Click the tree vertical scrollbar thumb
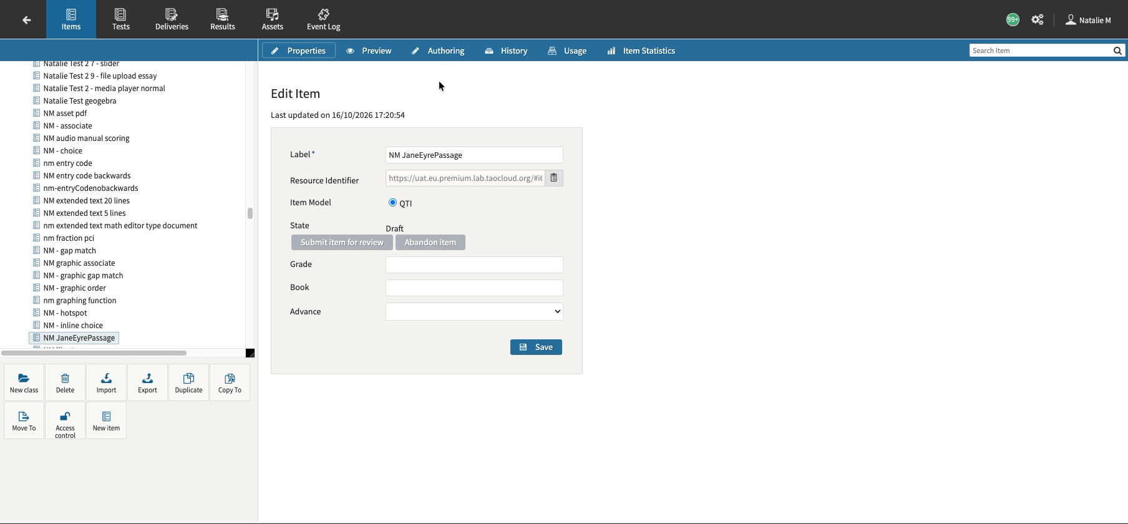The height and width of the screenshot is (524, 1128). [250, 213]
